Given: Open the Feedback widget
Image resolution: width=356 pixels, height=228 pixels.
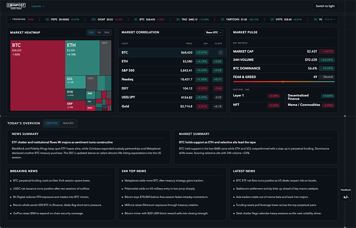Looking at the screenshot, I should tap(346, 194).
